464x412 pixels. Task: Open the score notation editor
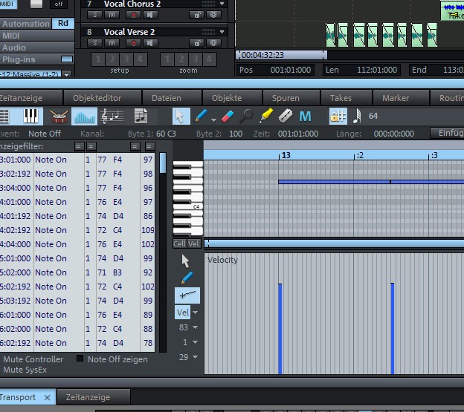click(x=112, y=117)
